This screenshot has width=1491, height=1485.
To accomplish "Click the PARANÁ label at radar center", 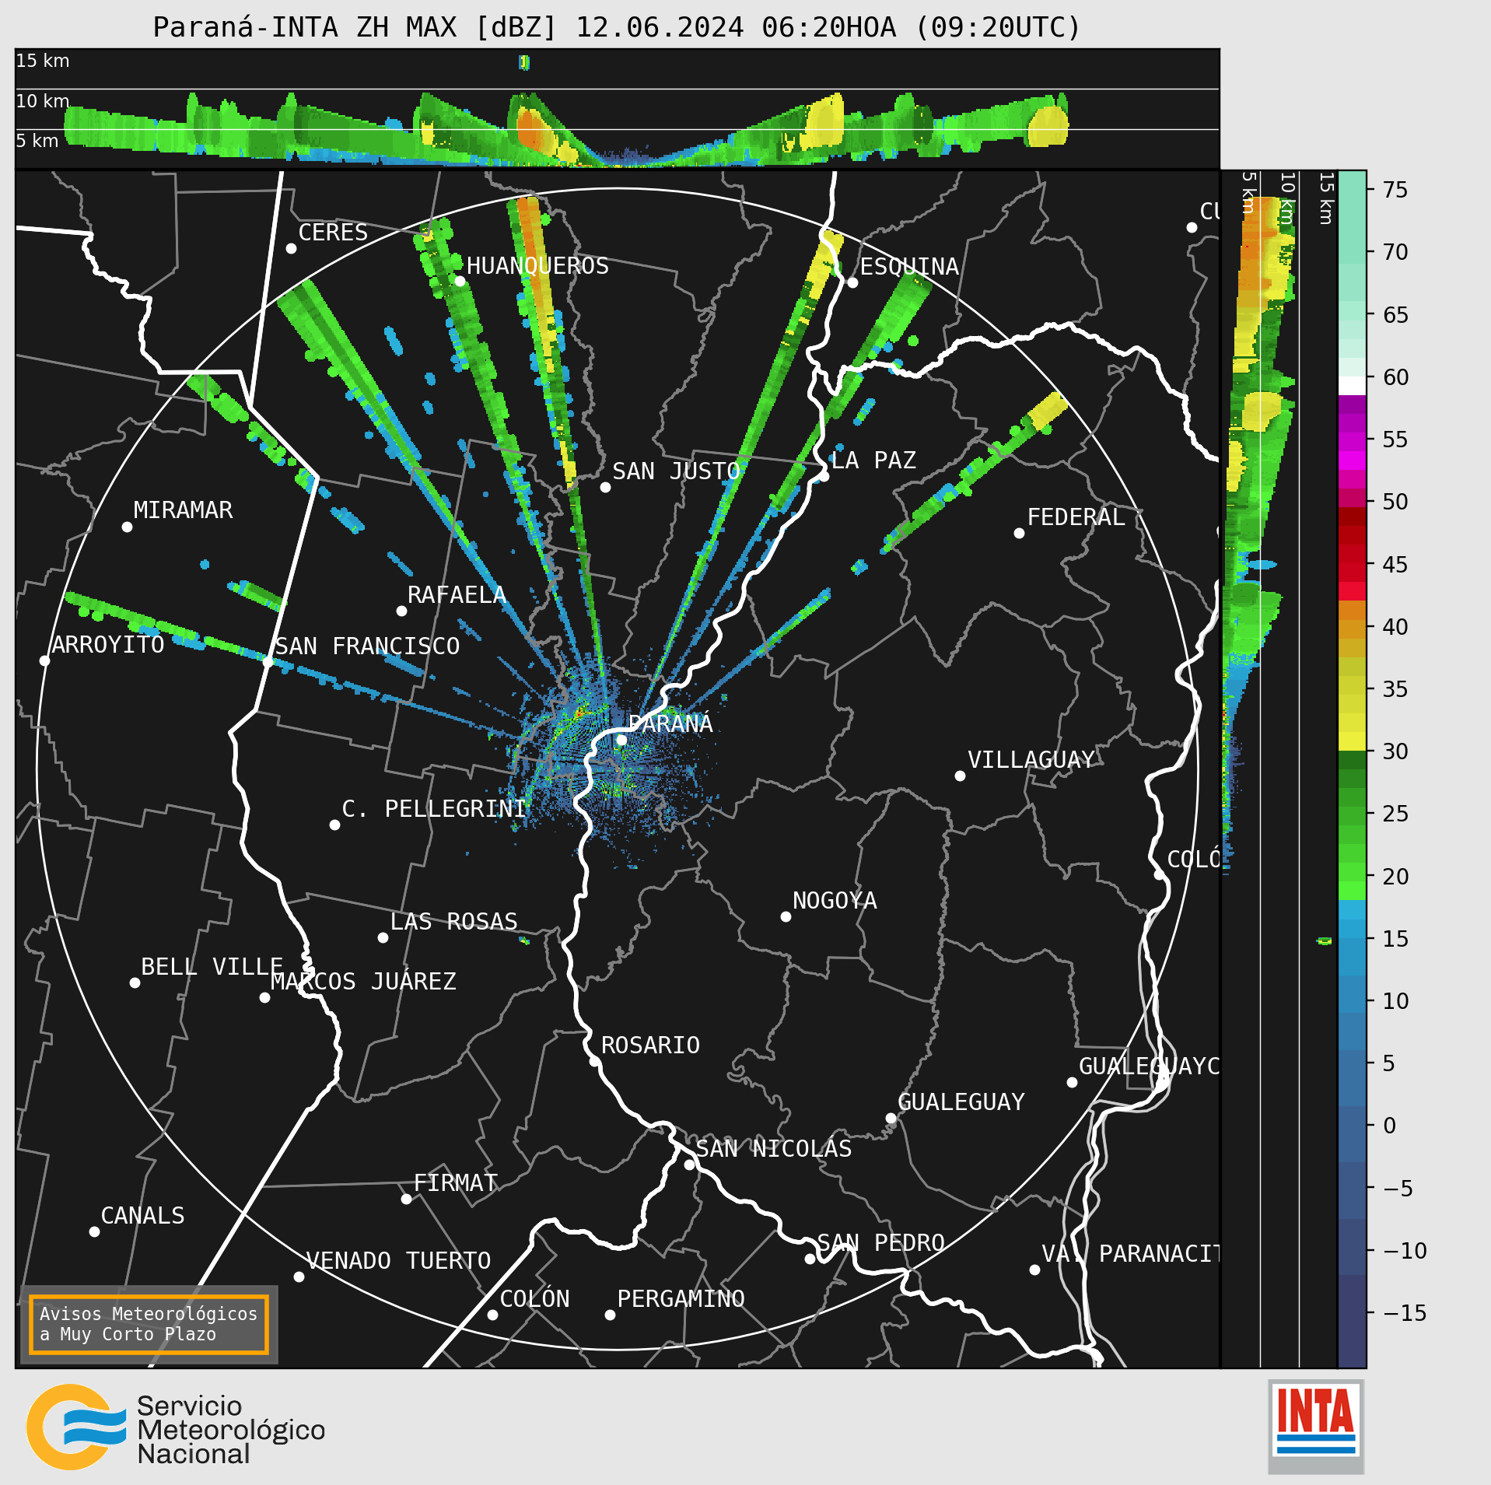I will [670, 724].
